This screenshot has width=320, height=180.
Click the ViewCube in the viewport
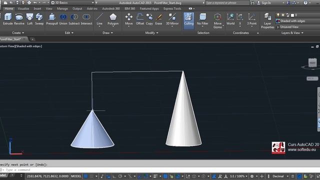coord(312,62)
